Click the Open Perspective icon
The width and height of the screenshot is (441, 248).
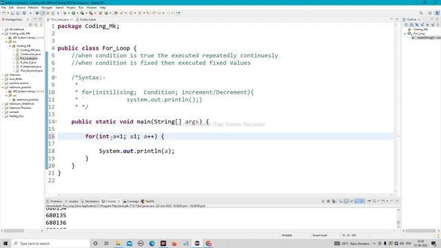(430, 13)
